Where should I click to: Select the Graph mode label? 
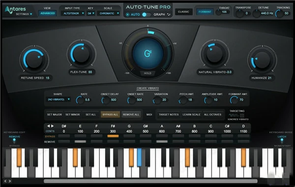click(159, 14)
